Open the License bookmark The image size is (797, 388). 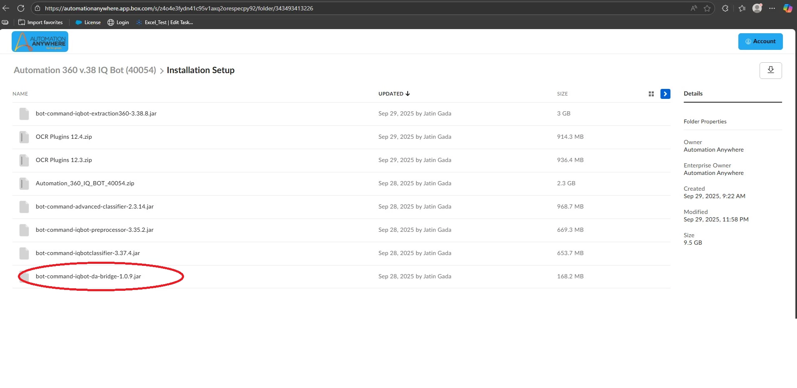pyautogui.click(x=88, y=22)
